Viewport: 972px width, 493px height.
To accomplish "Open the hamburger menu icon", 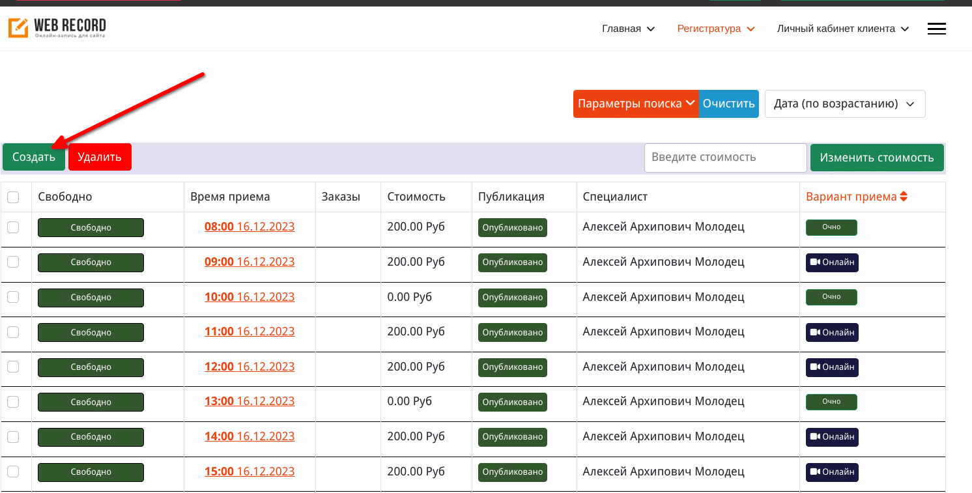I will pyautogui.click(x=936, y=29).
